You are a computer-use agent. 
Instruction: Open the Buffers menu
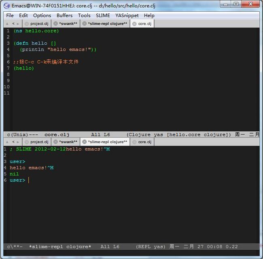pos(64,15)
